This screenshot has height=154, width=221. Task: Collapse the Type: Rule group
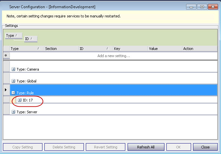pyautogui.click(x=13, y=93)
